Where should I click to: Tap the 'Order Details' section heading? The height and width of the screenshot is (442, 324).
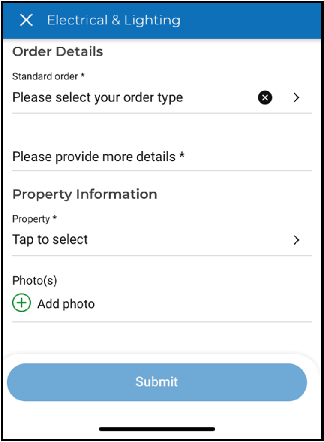click(x=58, y=51)
